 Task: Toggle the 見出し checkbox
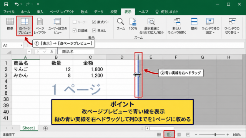94,31
